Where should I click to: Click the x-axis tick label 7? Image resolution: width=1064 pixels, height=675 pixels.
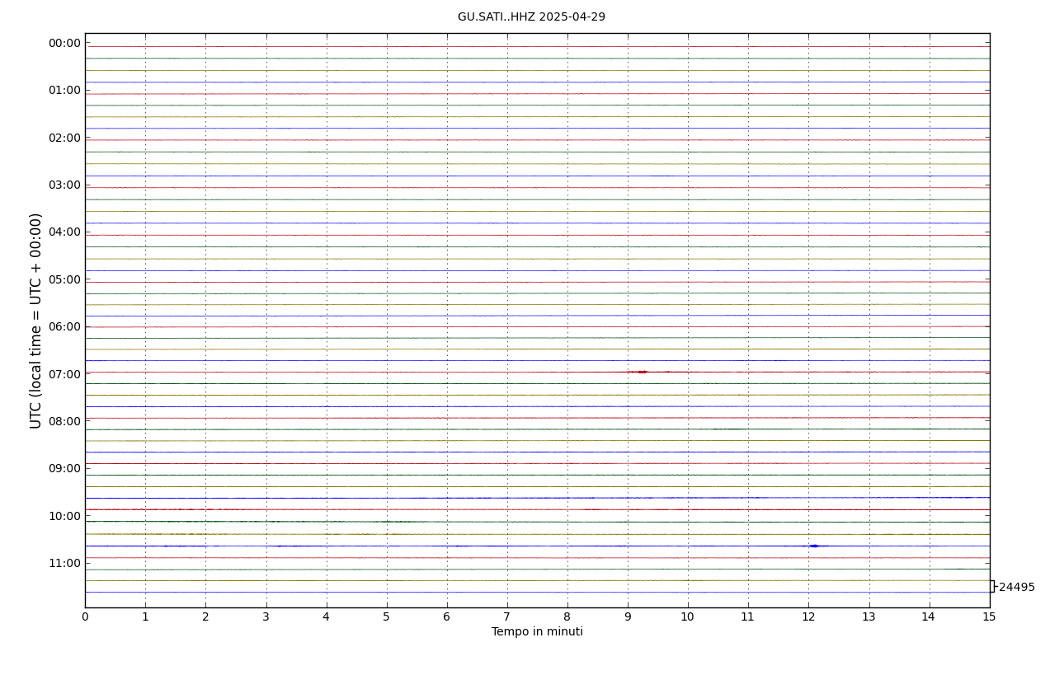coord(507,617)
